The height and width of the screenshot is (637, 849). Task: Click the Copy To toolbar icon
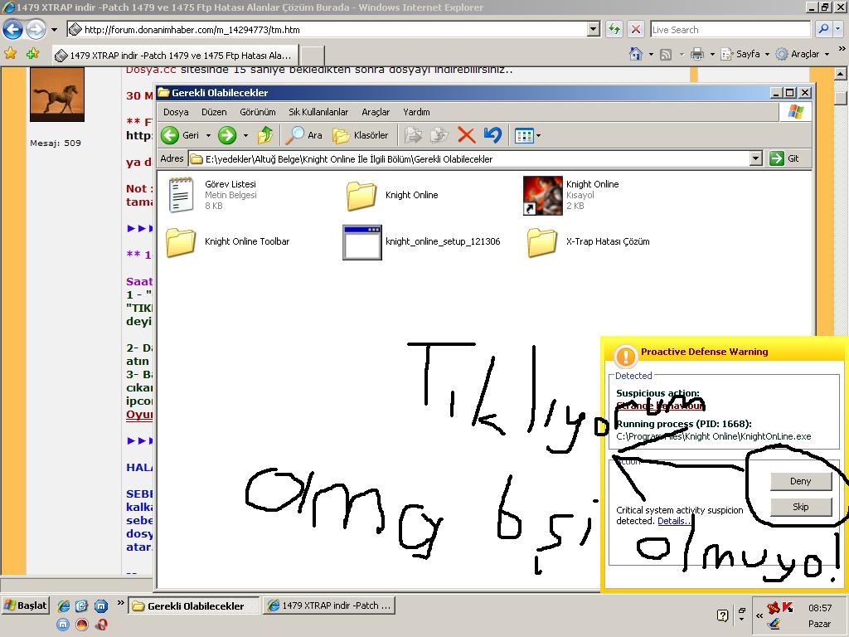coord(439,135)
